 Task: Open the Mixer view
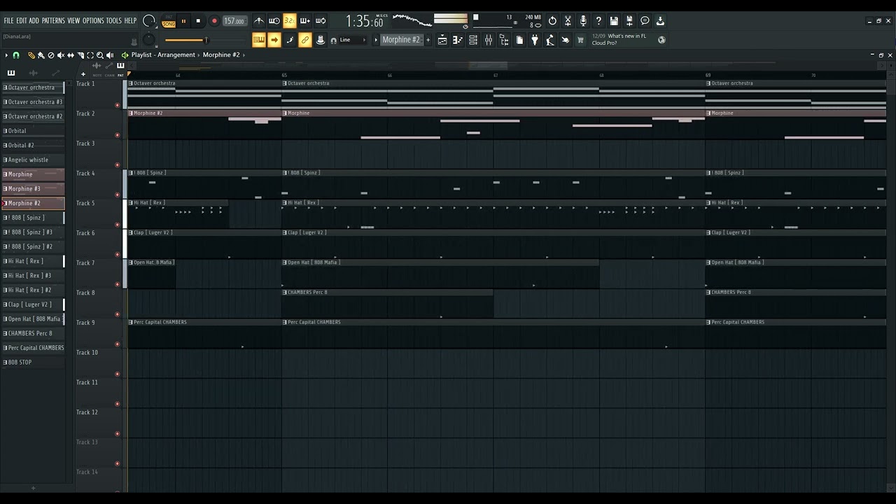[x=489, y=40]
